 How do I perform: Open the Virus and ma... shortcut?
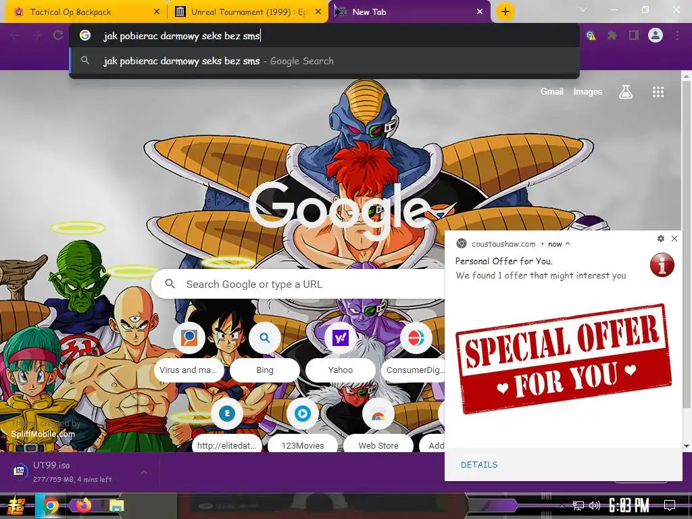189,352
